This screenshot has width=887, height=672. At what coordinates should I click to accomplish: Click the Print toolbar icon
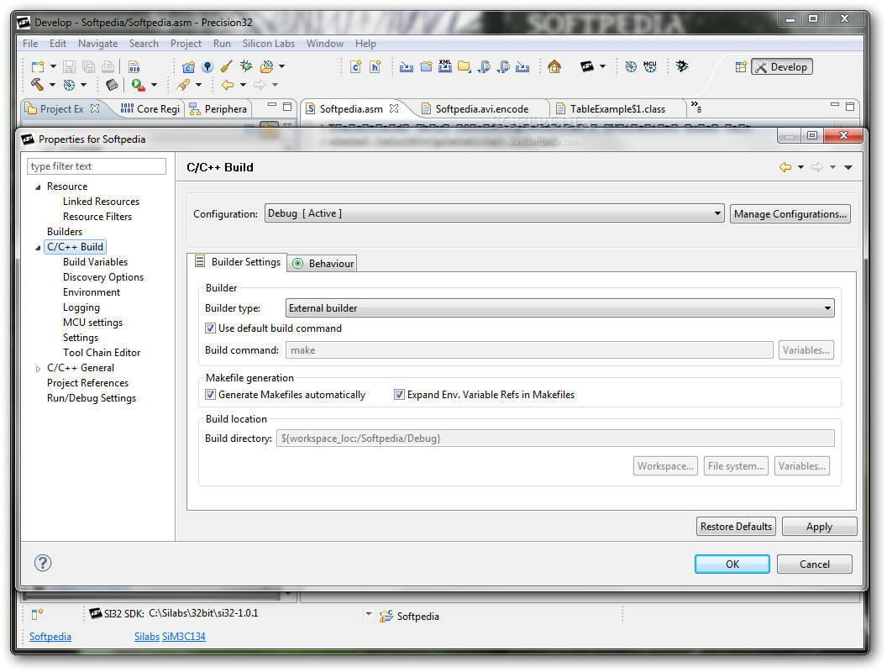point(108,66)
